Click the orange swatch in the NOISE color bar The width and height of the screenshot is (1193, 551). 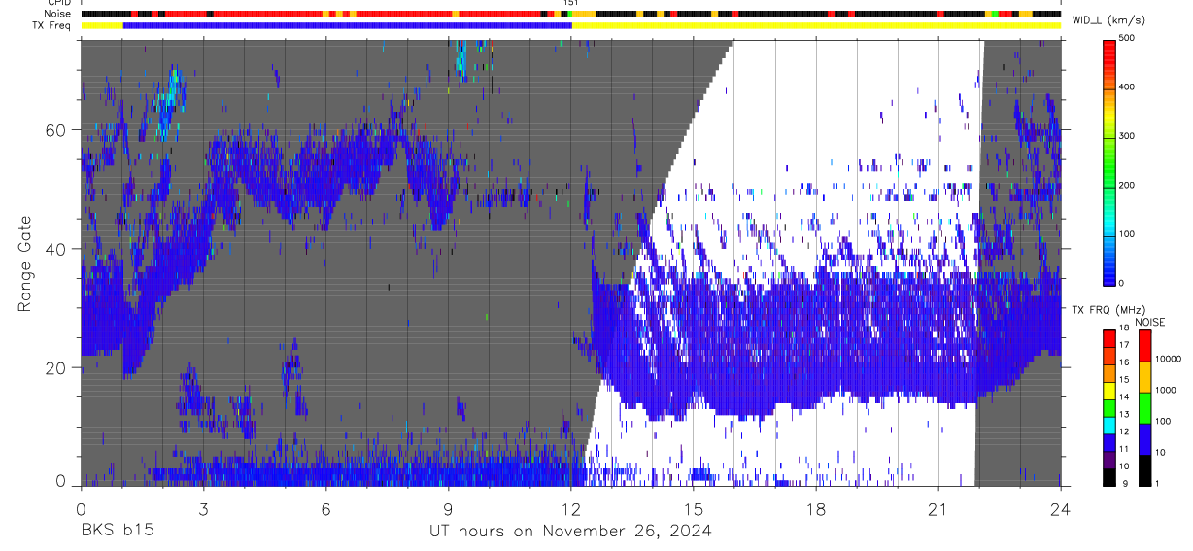(x=1144, y=377)
